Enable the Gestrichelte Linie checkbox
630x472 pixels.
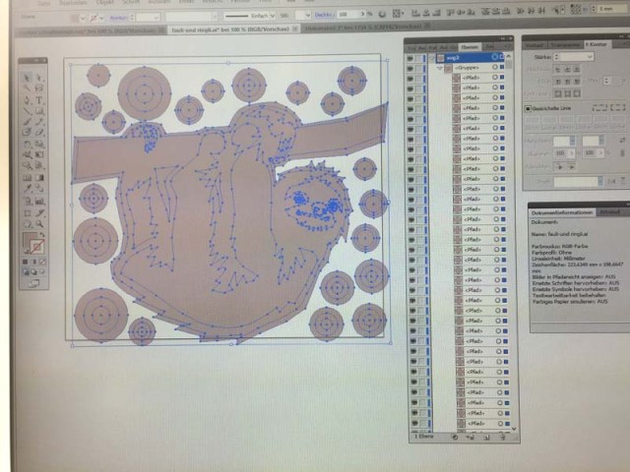(x=530, y=108)
